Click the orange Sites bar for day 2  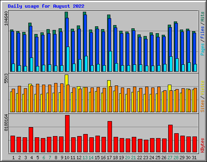(19, 99)
